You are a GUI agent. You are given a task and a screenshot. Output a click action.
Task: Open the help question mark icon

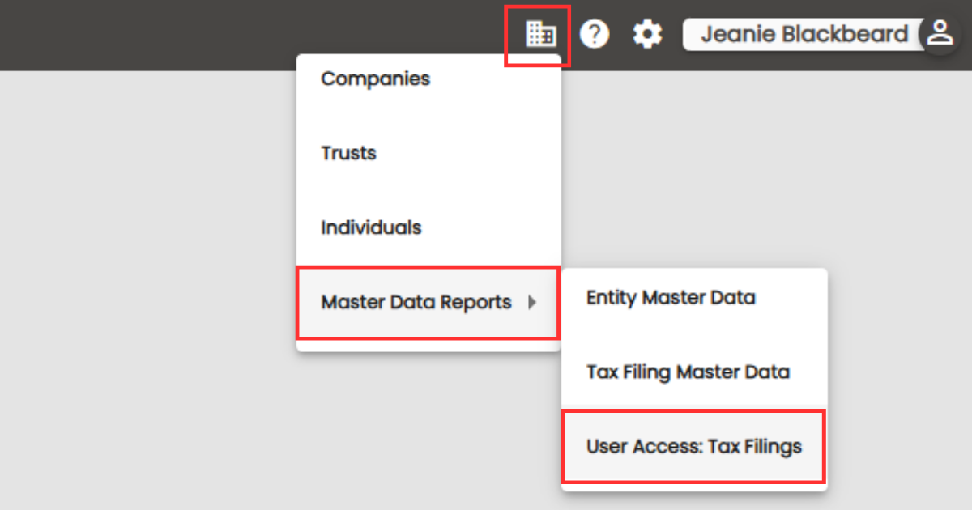tap(595, 34)
